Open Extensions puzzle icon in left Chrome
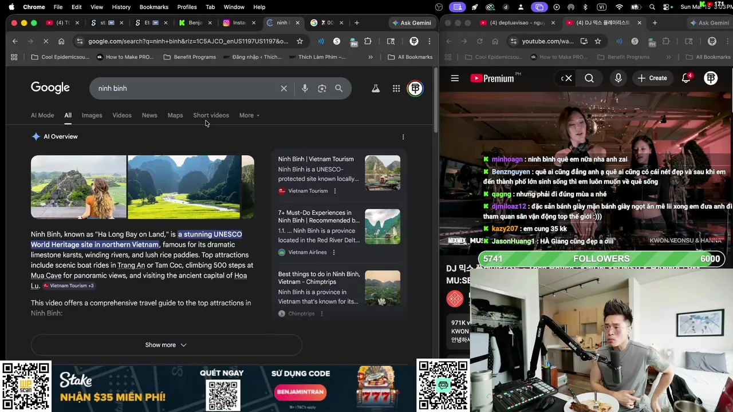 click(x=368, y=41)
